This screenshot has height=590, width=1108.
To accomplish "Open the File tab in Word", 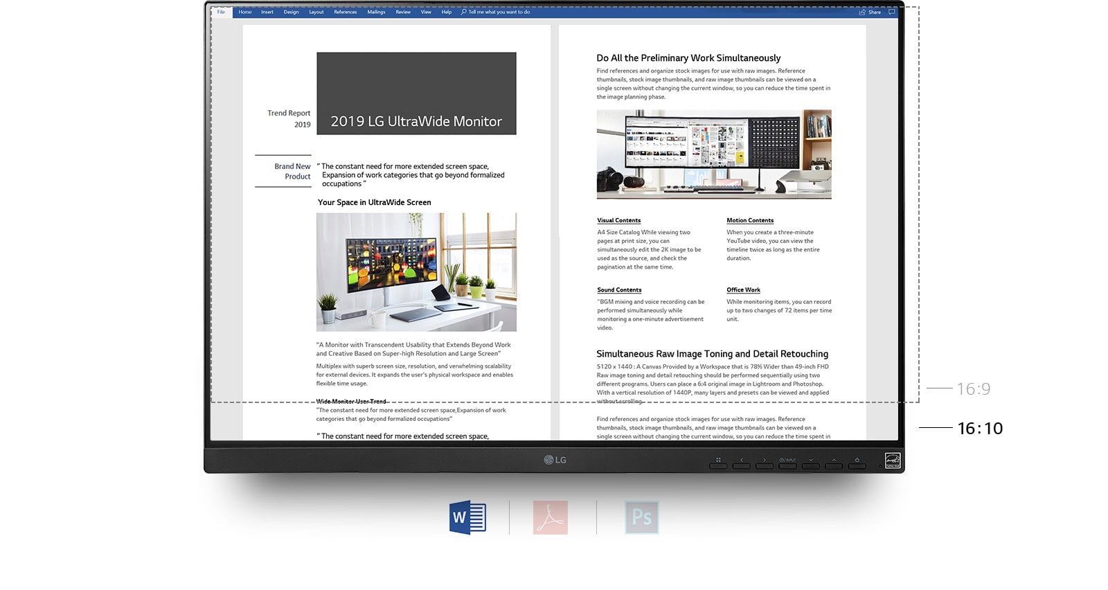I will pos(221,12).
